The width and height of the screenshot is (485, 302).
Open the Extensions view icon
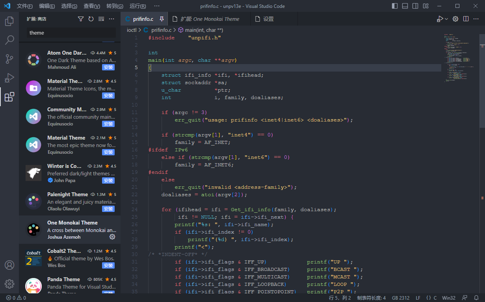(x=9, y=97)
